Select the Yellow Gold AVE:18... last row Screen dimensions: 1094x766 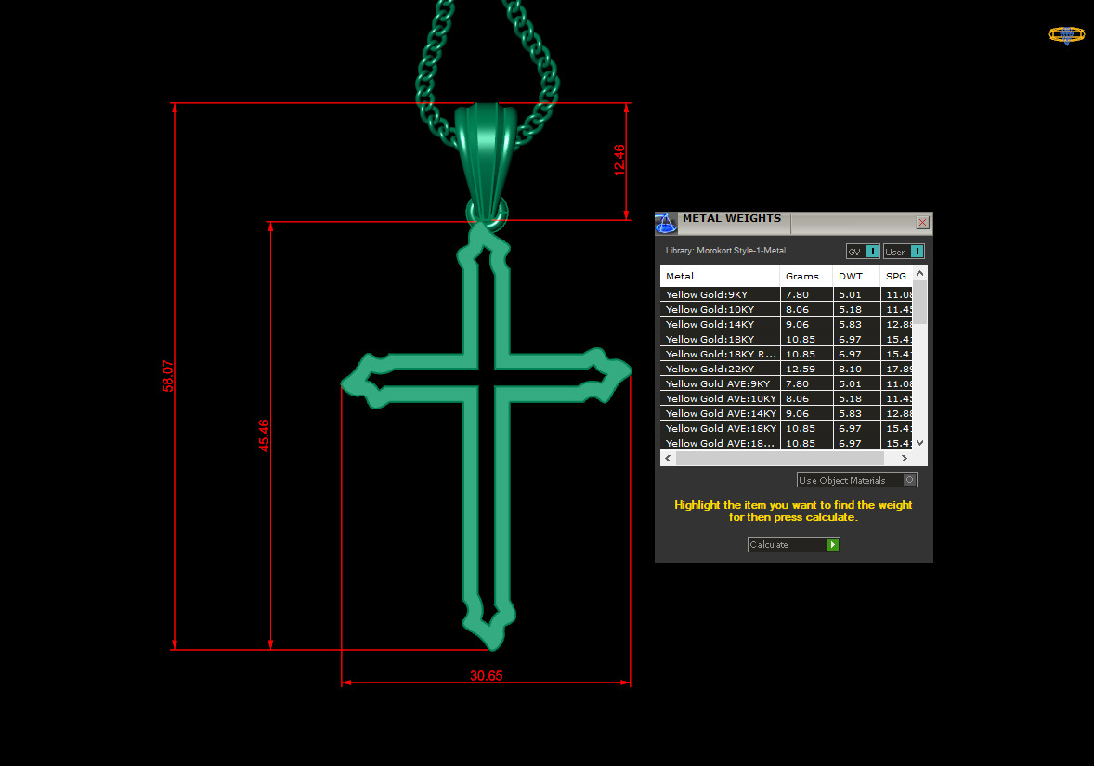click(x=787, y=443)
